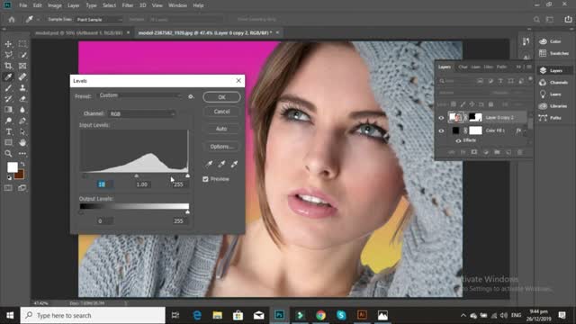The image size is (576, 324).
Task: Click the Home icon in options bar
Action: tap(12, 20)
